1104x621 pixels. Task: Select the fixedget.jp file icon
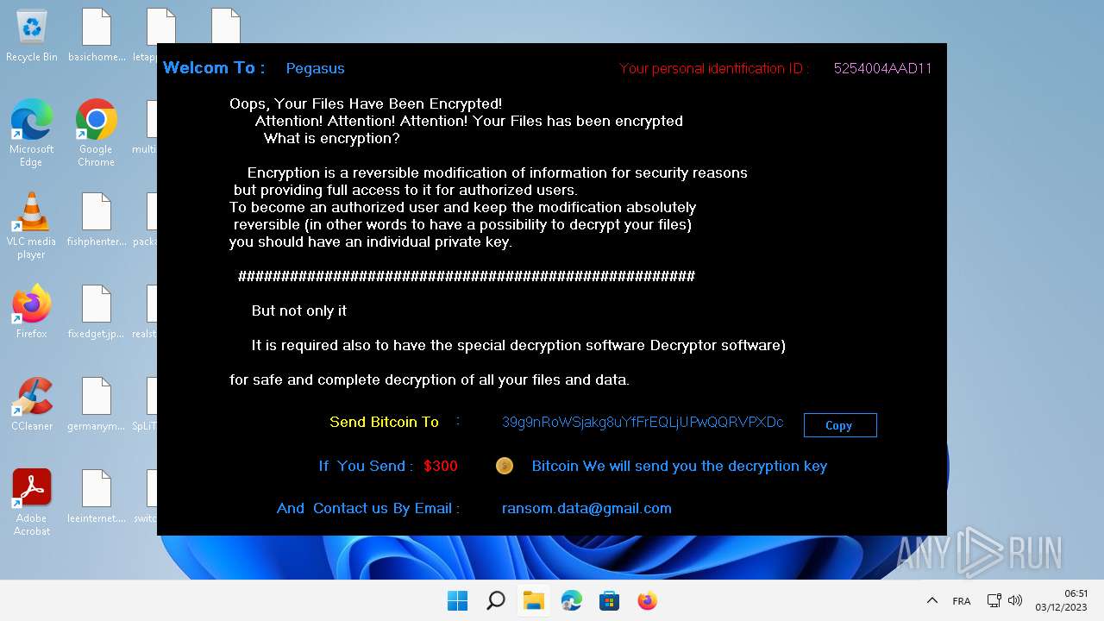pyautogui.click(x=96, y=312)
